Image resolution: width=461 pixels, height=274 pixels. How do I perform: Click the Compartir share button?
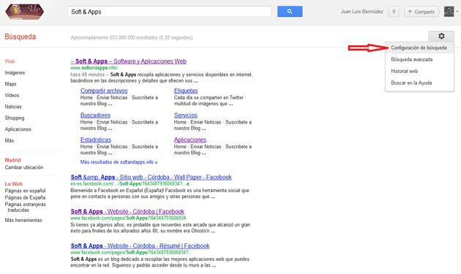[421, 12]
